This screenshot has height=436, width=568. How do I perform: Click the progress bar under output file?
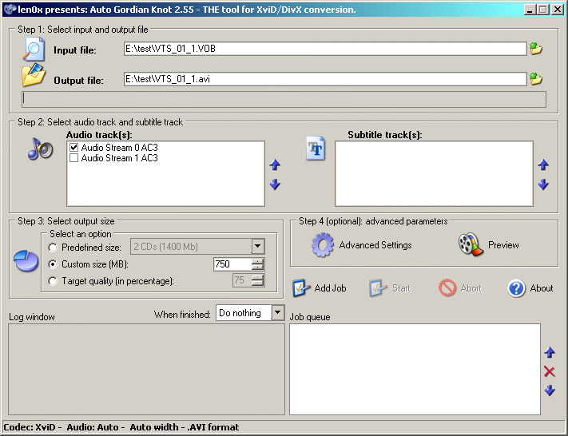[284, 99]
